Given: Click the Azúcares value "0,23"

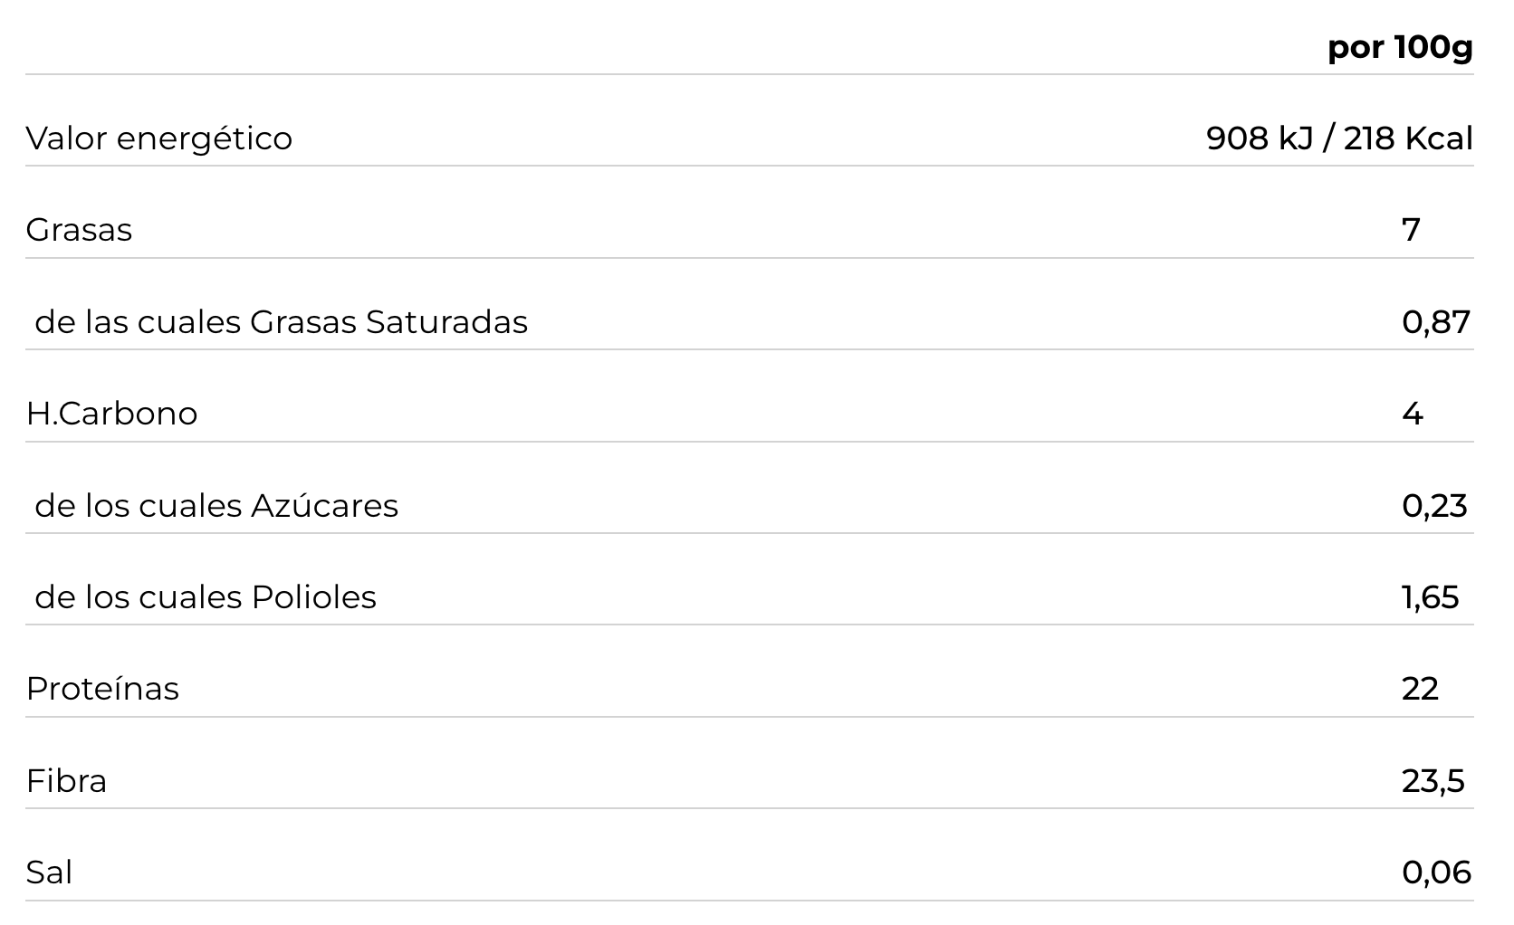Looking at the screenshot, I should click(1434, 506).
